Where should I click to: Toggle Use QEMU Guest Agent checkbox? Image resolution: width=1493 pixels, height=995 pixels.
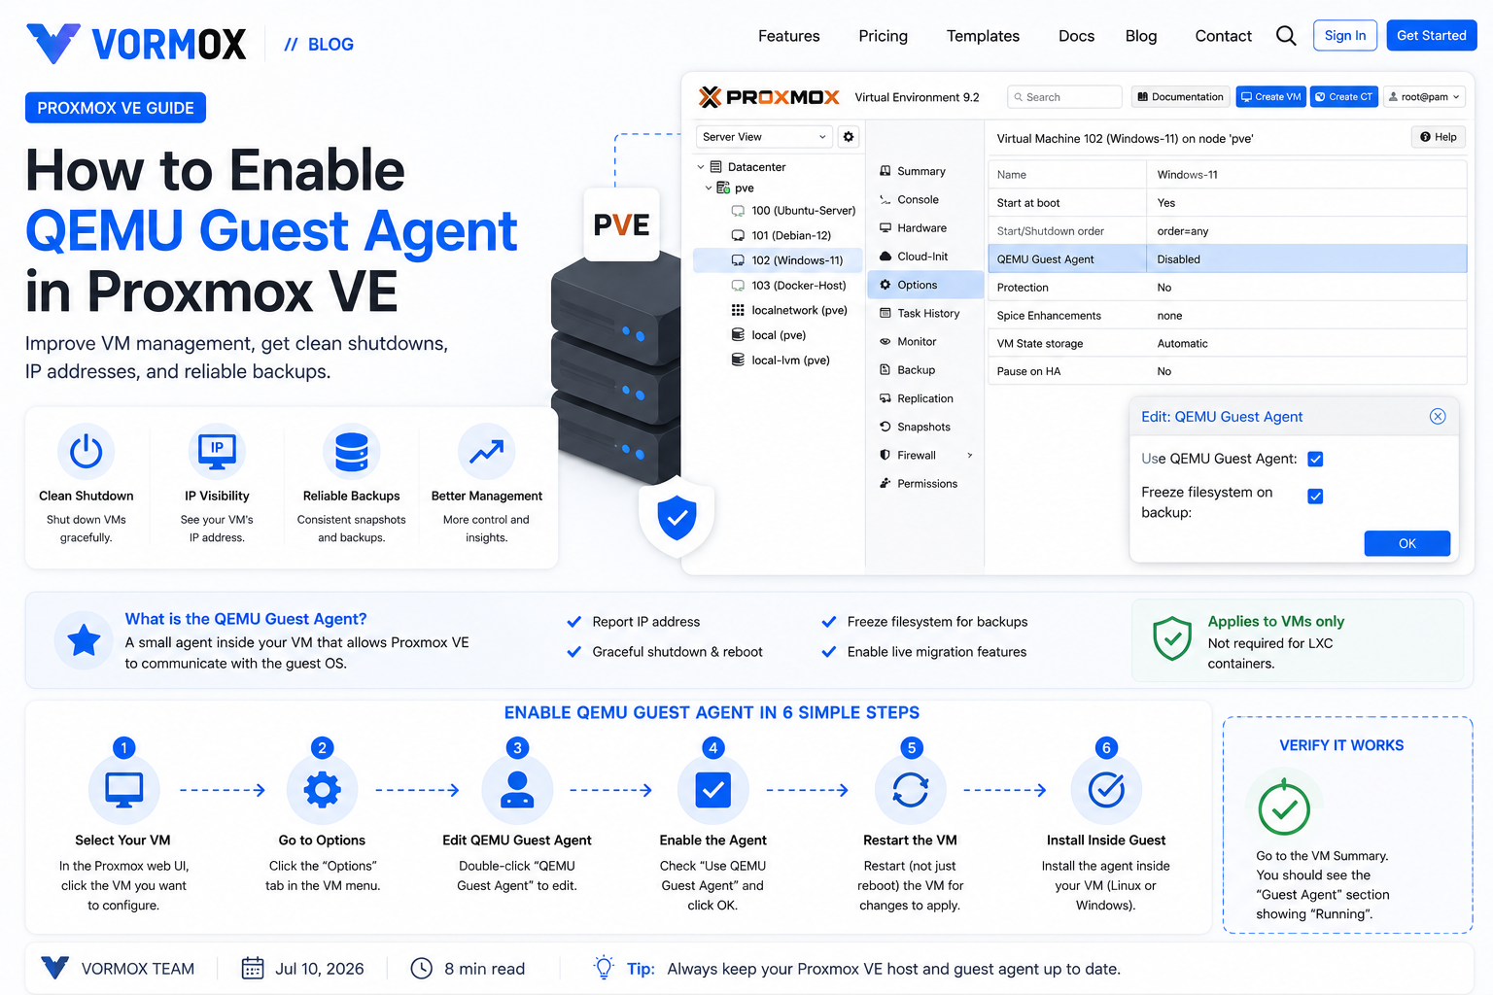pos(1315,459)
